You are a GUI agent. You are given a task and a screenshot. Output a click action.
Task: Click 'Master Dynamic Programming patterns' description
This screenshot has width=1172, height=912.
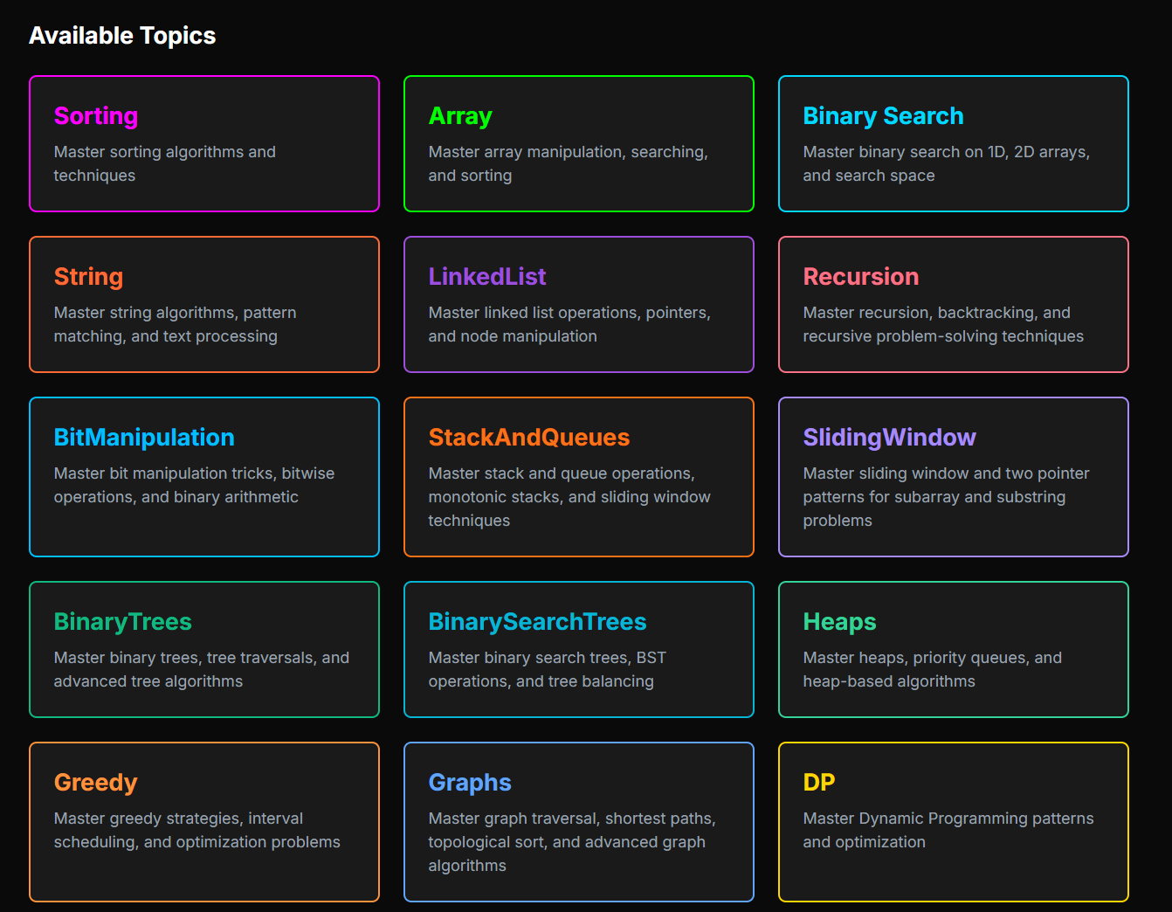point(948,830)
